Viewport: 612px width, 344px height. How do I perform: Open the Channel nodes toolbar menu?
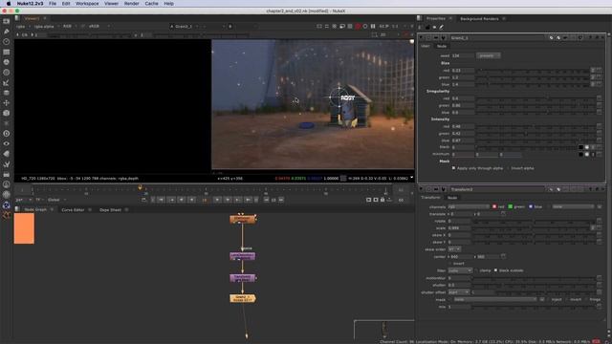(x=7, y=52)
